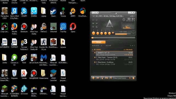Open the Корзина recycle bin

click(x=14, y=74)
